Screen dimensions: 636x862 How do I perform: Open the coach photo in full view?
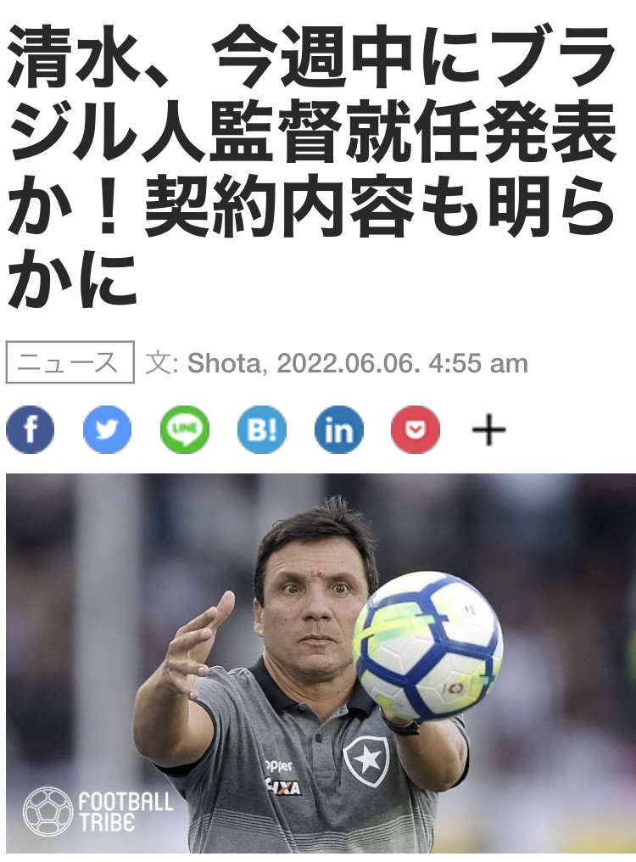[321, 663]
